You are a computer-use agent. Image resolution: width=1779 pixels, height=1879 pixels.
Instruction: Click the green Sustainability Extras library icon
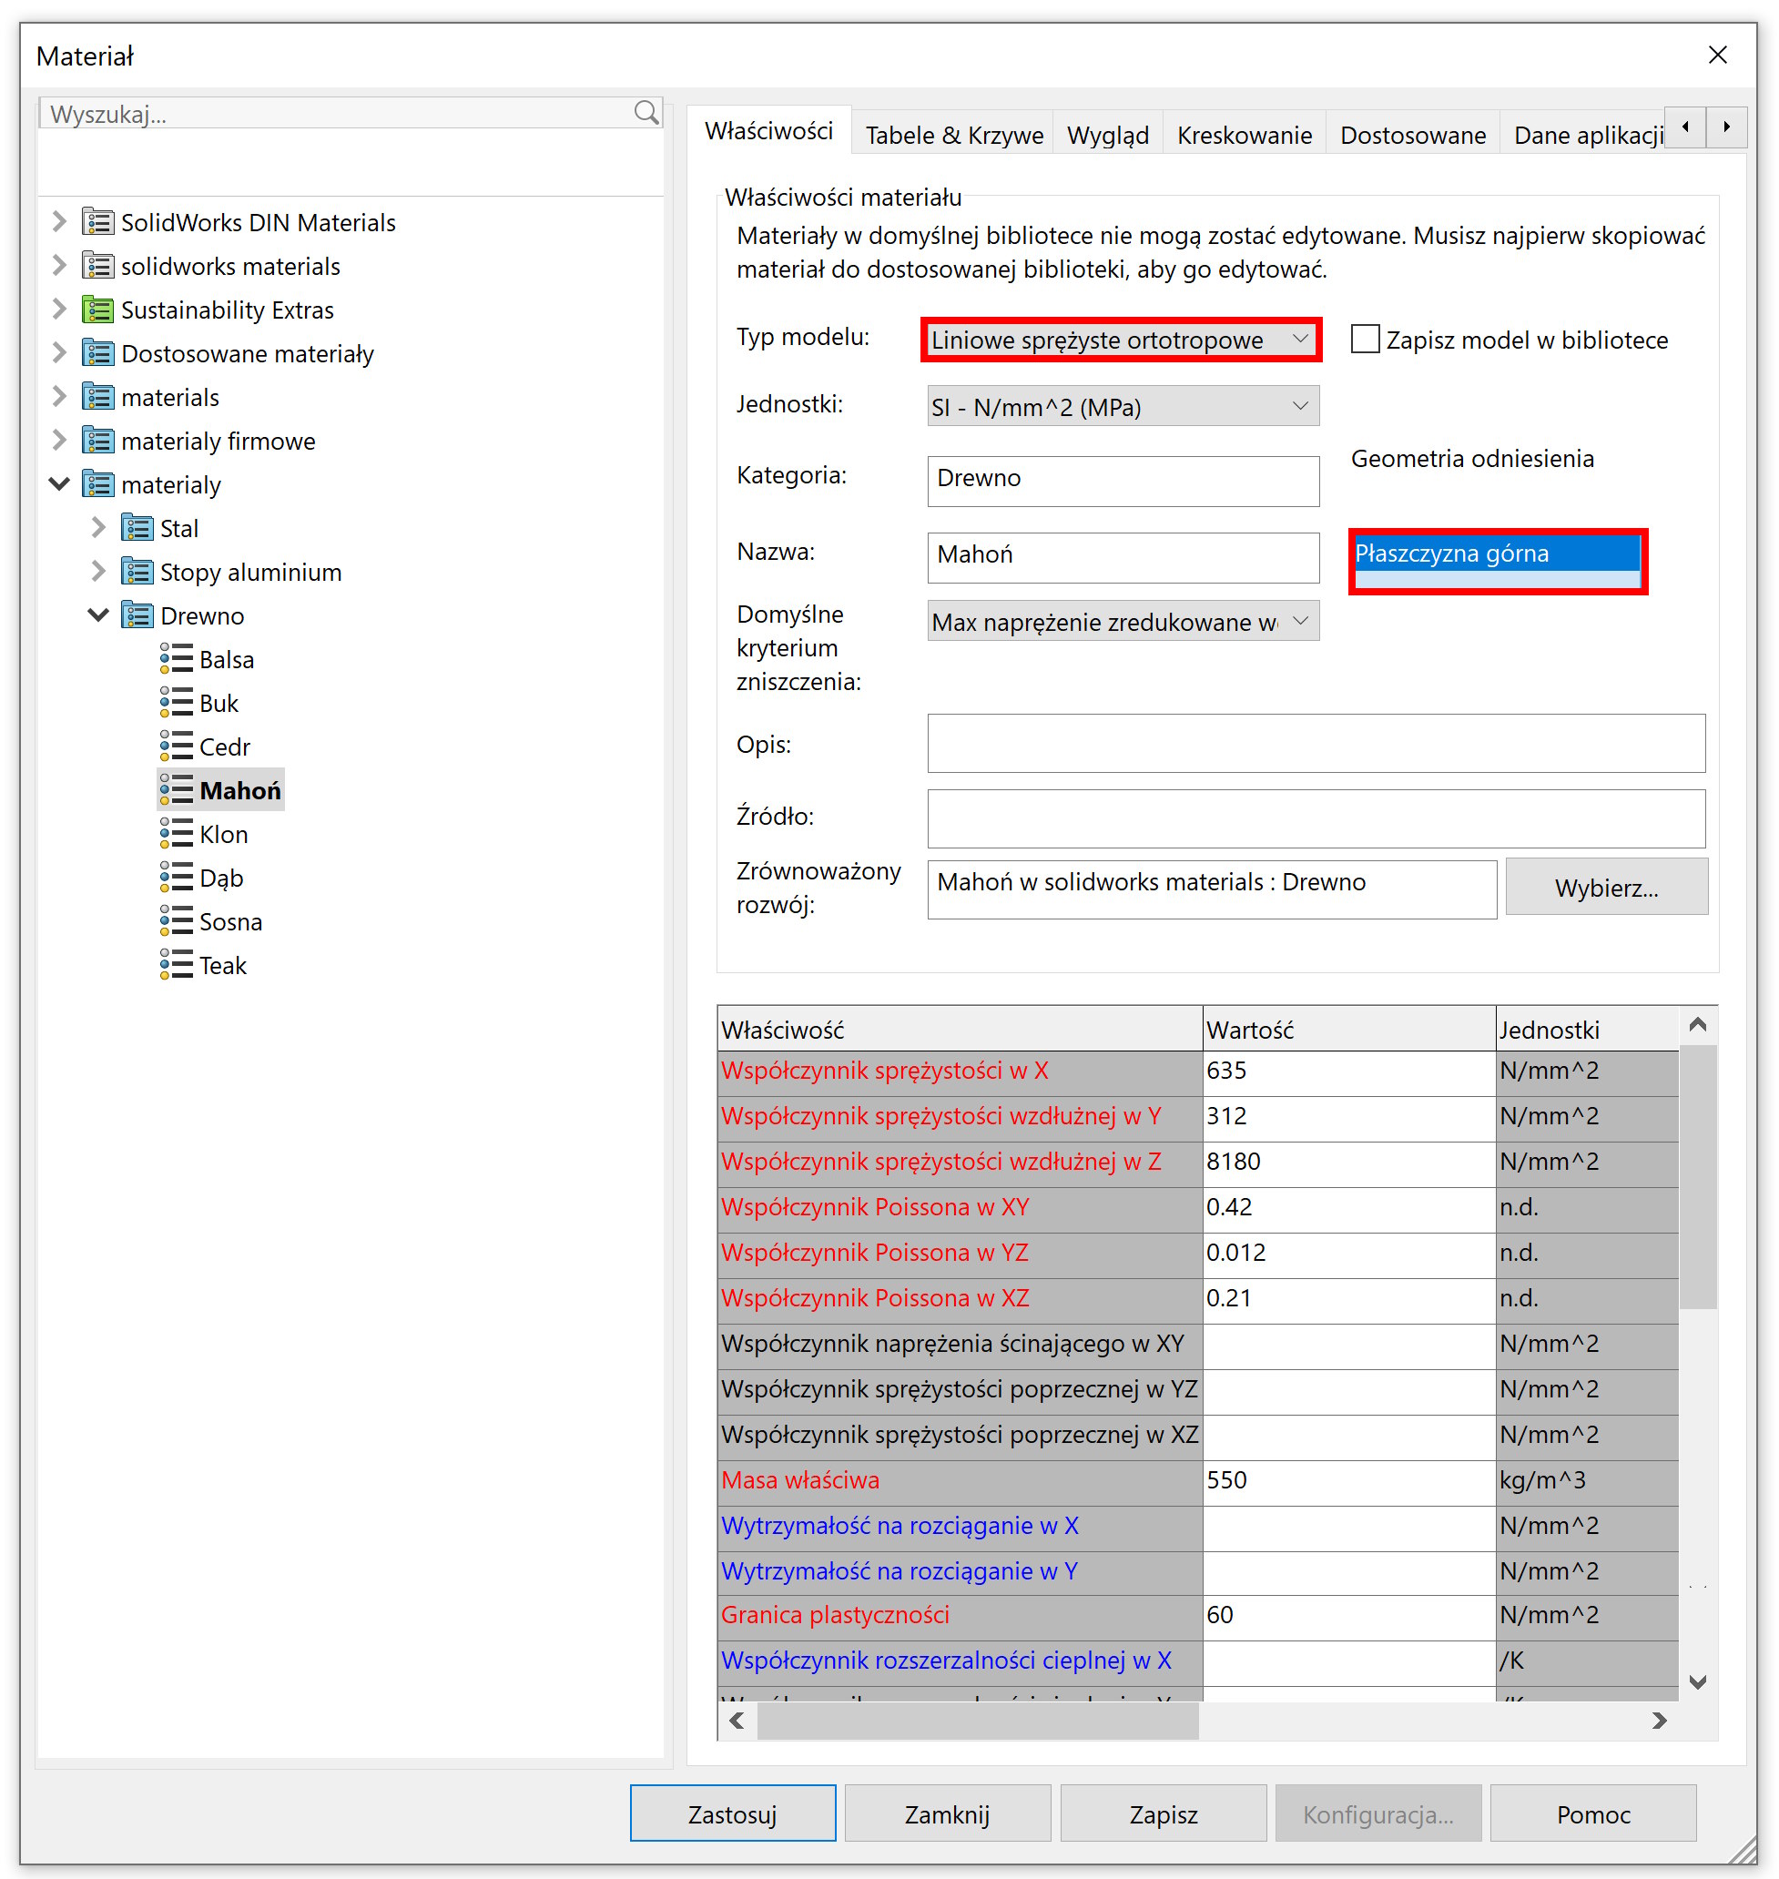[x=97, y=309]
